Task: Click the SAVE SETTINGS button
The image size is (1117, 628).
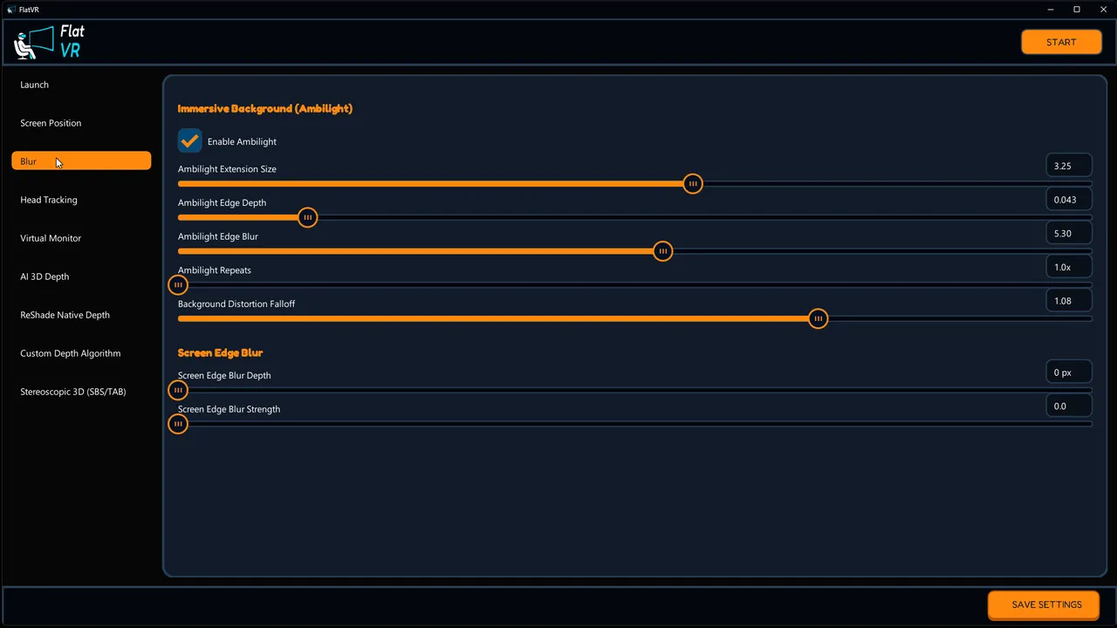Action: [x=1046, y=604]
